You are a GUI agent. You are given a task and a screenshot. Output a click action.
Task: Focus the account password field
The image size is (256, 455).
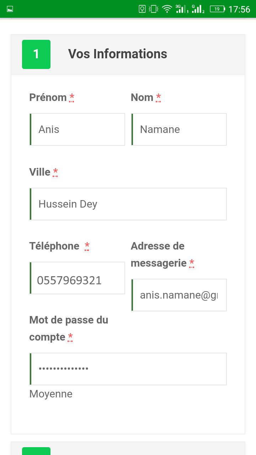[x=128, y=369]
